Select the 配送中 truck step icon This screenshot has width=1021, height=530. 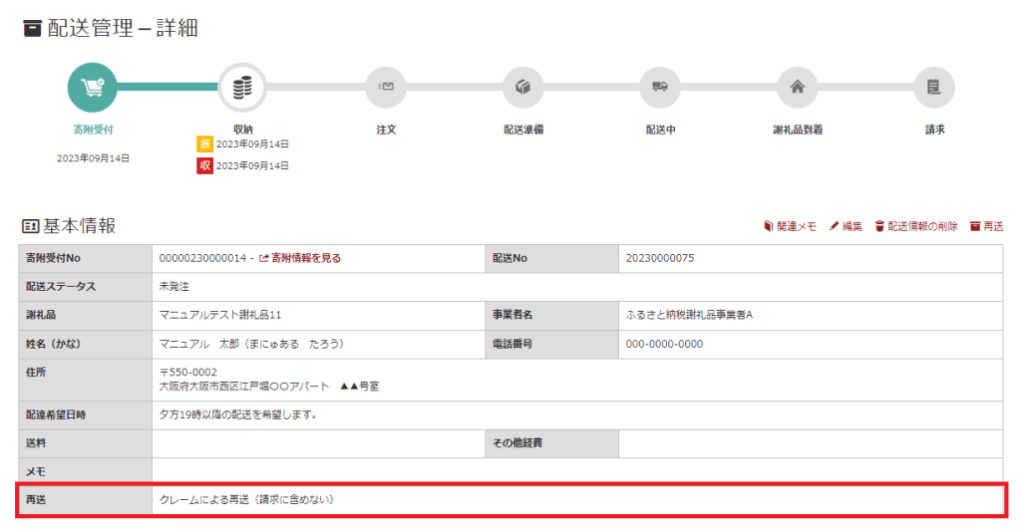coord(659,88)
